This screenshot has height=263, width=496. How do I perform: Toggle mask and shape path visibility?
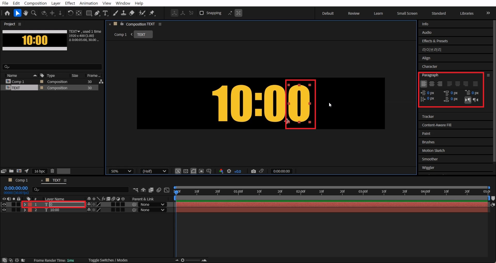point(193,171)
